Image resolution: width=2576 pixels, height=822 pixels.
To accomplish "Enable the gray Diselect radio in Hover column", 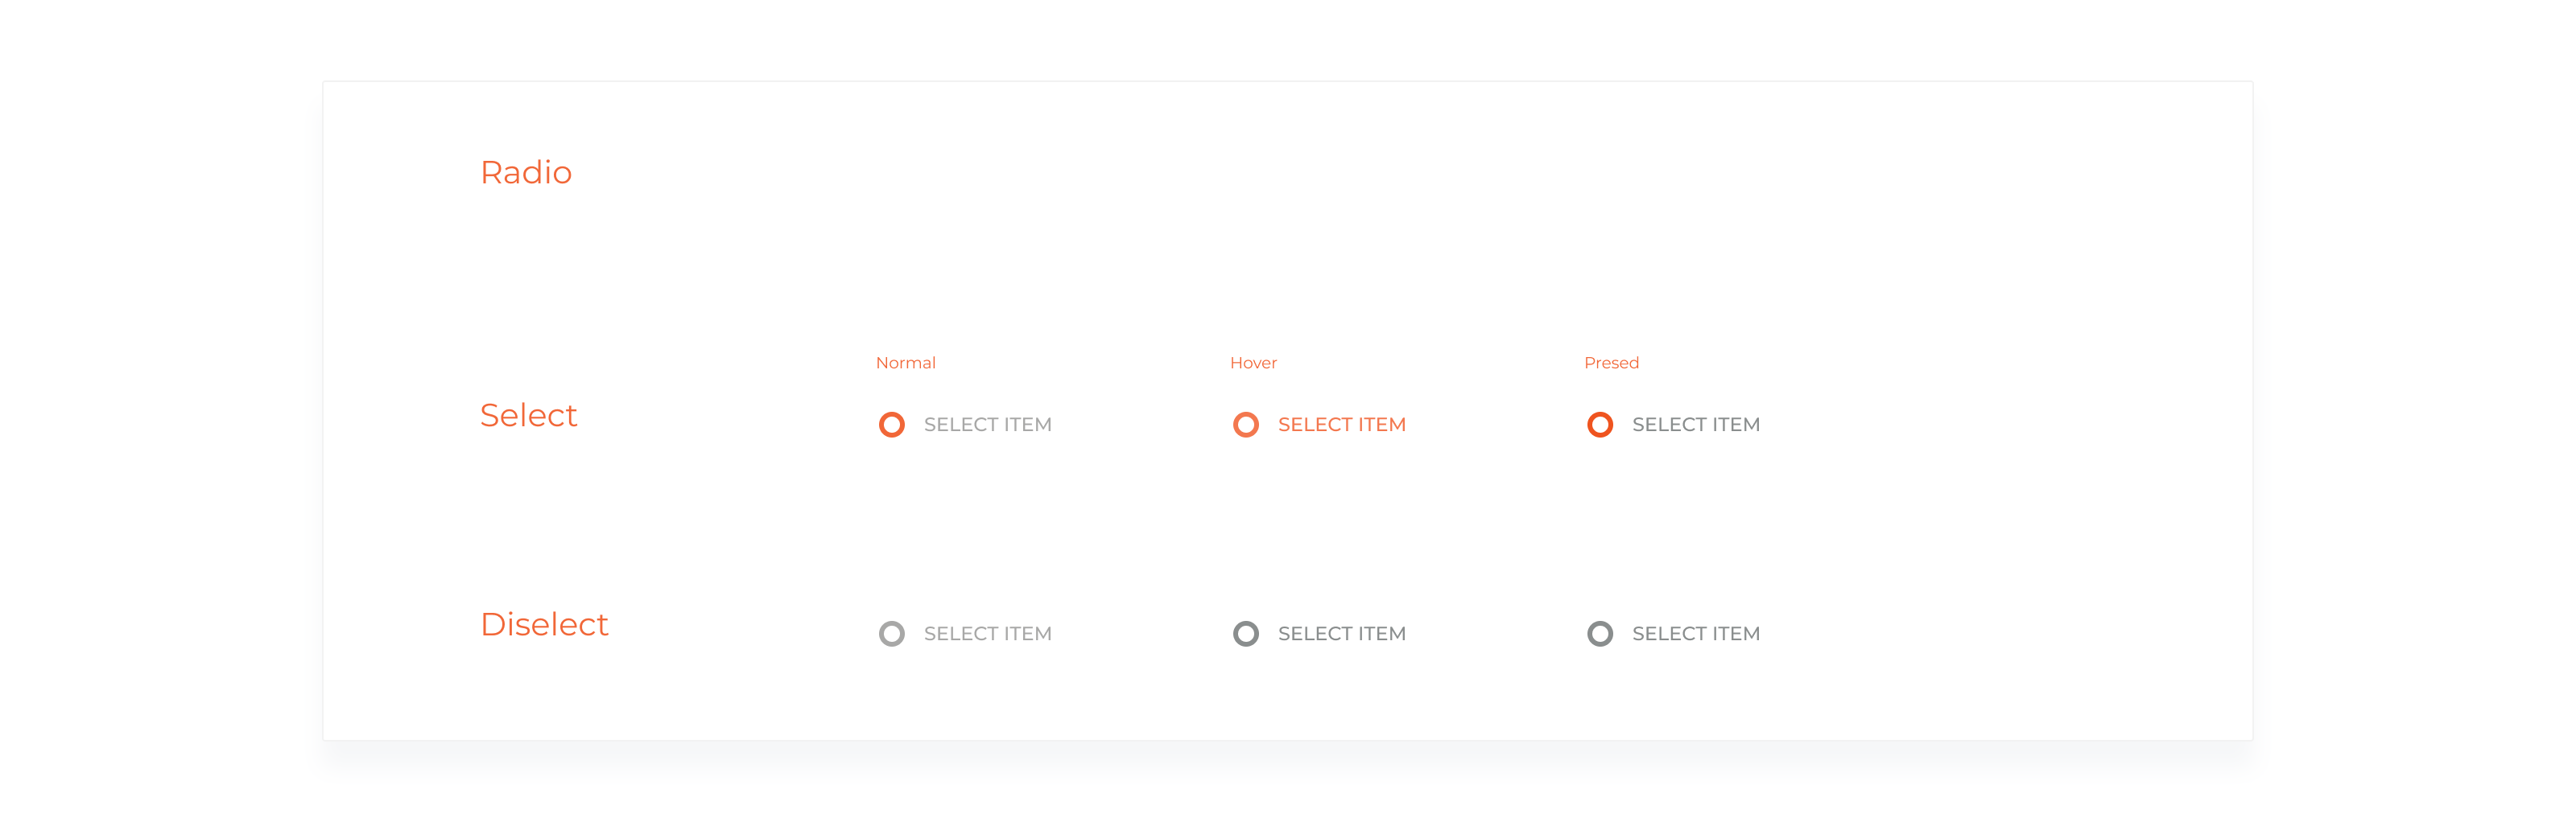I will click(x=1245, y=633).
